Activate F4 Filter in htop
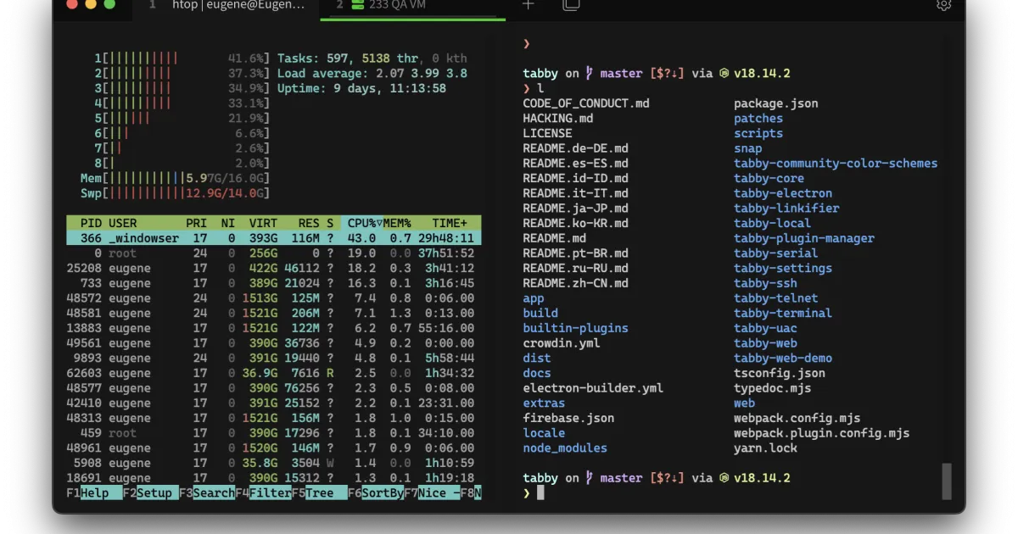Image resolution: width=1018 pixels, height=534 pixels. pyautogui.click(x=263, y=493)
